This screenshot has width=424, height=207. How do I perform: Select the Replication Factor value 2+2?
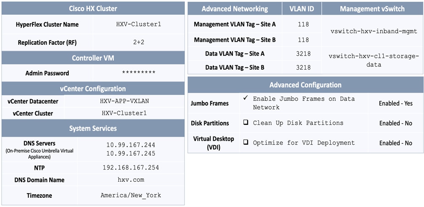(x=139, y=43)
